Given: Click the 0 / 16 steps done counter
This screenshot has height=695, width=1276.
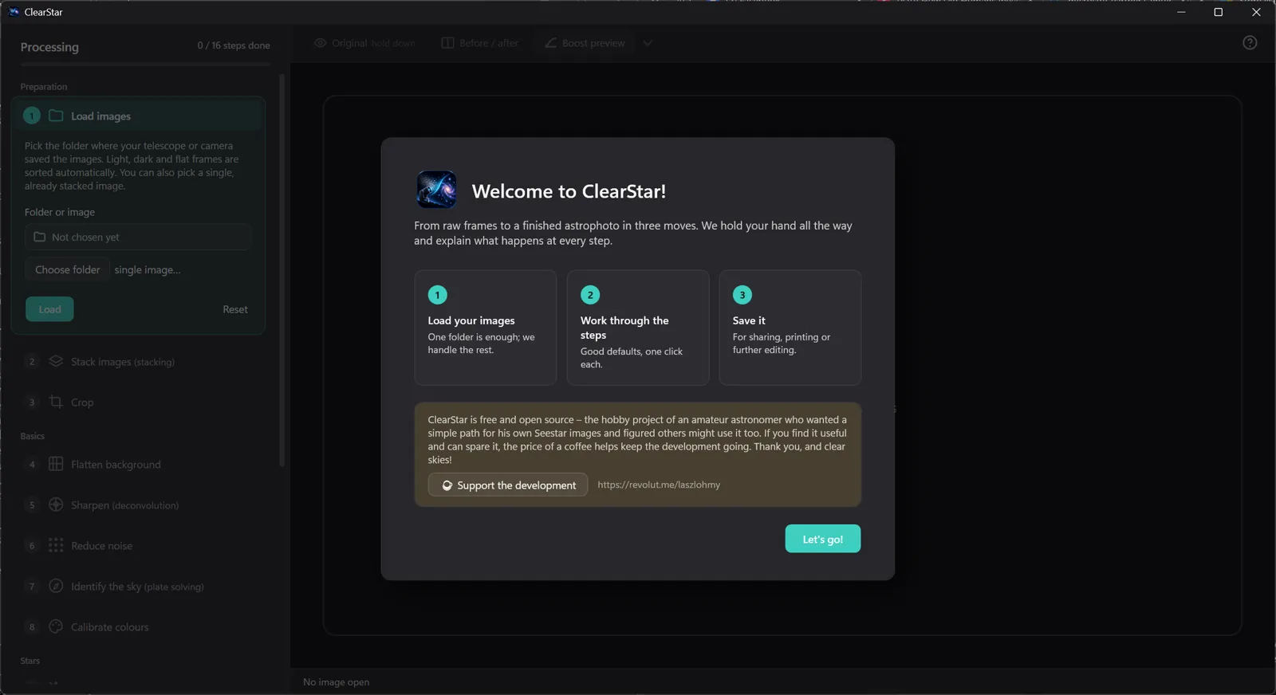Looking at the screenshot, I should tap(234, 45).
